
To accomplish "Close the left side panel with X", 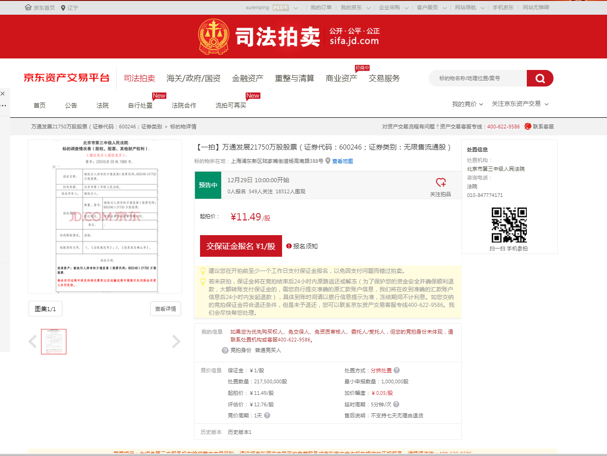I will coord(3,93).
